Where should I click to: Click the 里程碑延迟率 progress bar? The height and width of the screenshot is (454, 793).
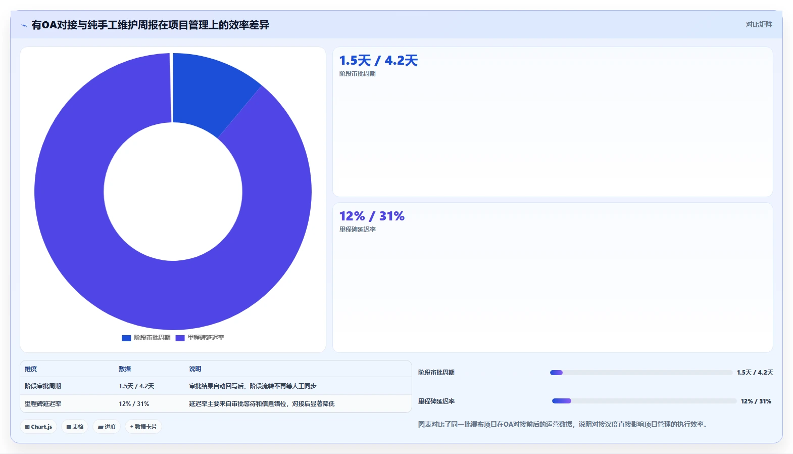coord(644,401)
